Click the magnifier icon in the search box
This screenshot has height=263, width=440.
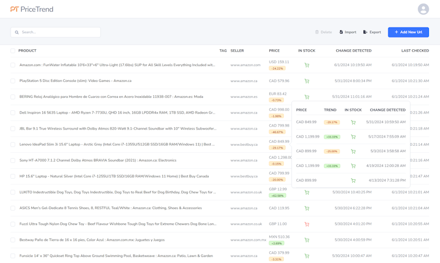pyautogui.click(x=17, y=32)
